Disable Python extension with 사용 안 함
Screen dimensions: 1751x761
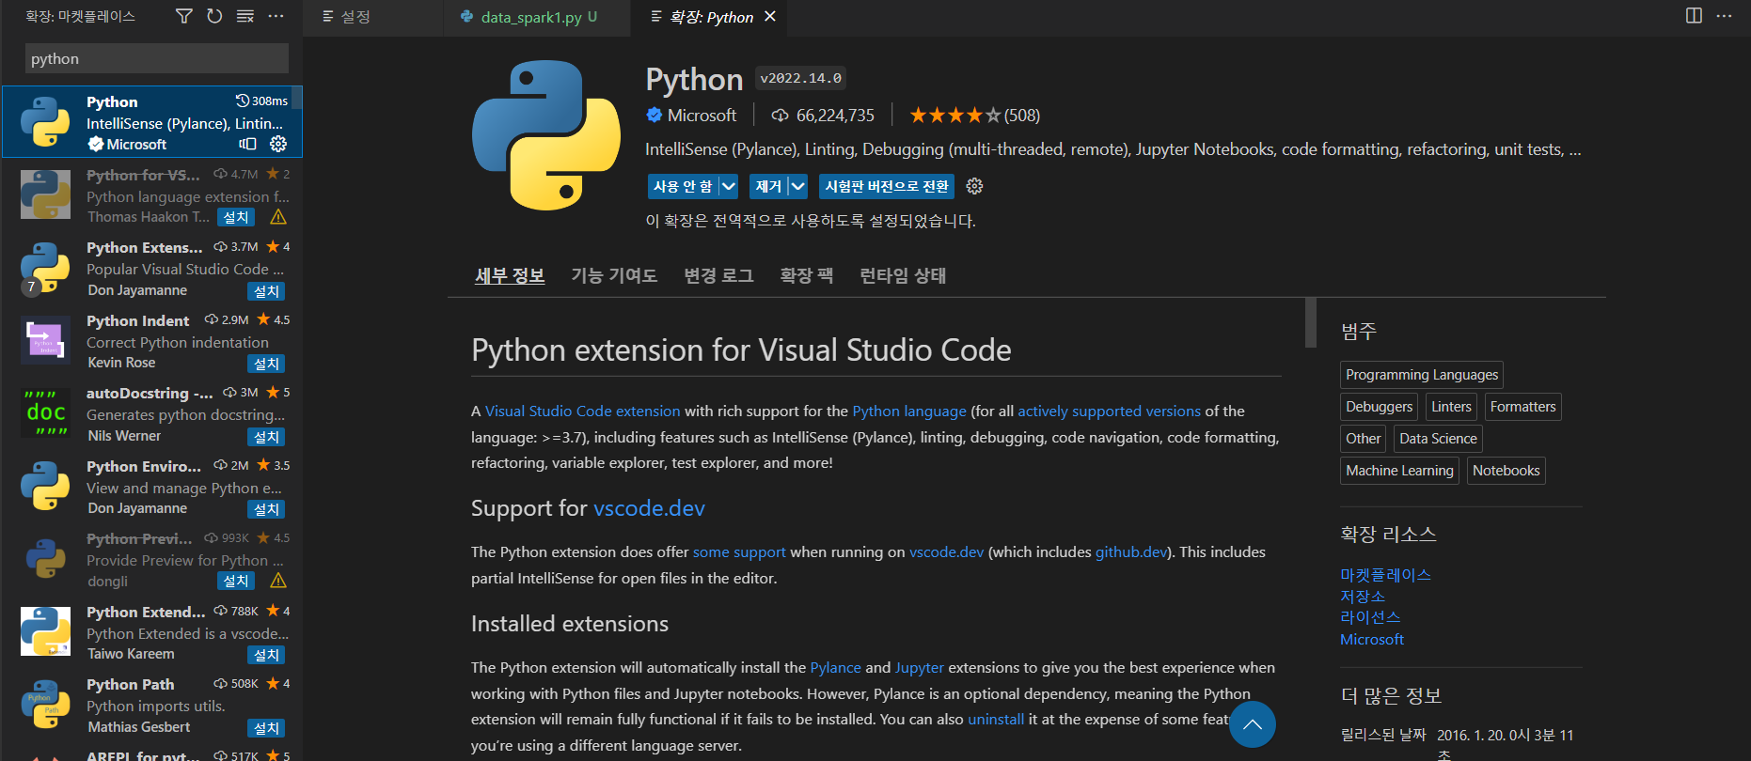[x=683, y=186]
